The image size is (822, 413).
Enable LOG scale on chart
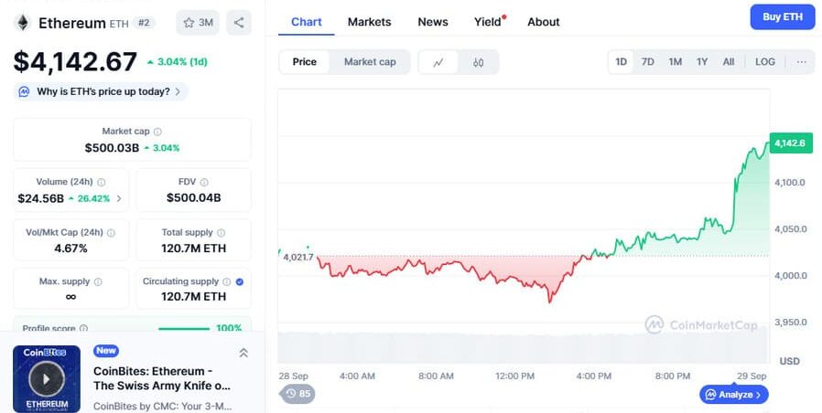pos(764,62)
